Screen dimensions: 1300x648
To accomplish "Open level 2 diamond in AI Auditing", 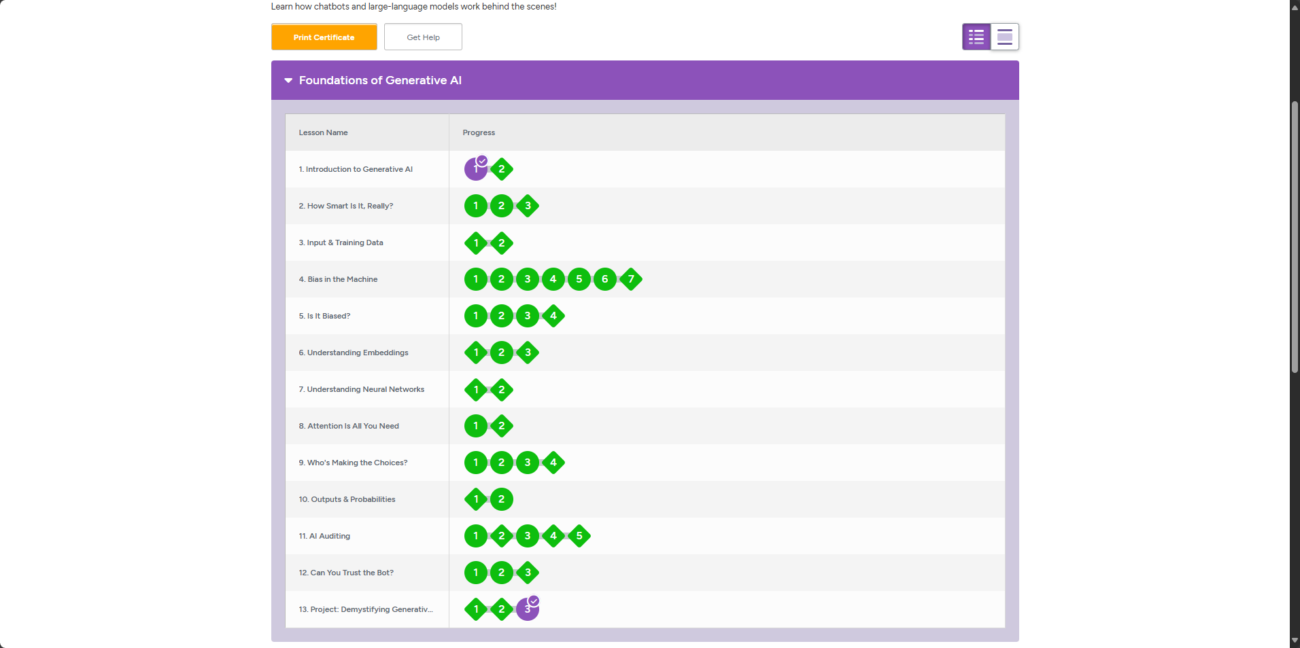I will click(502, 536).
